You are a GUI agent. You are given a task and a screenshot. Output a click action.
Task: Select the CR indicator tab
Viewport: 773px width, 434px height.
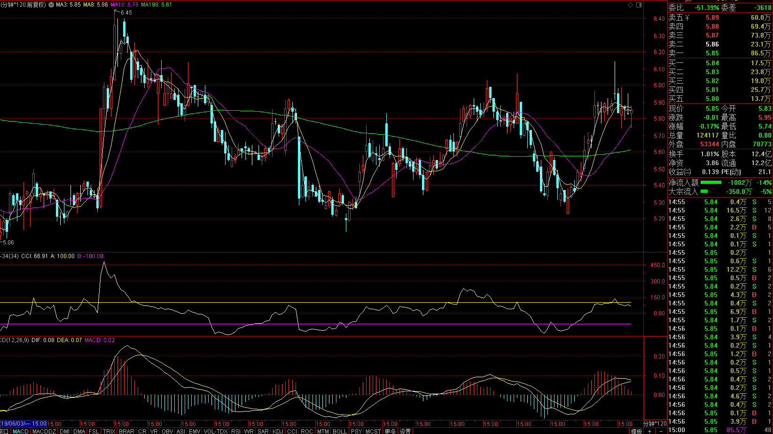142,431
